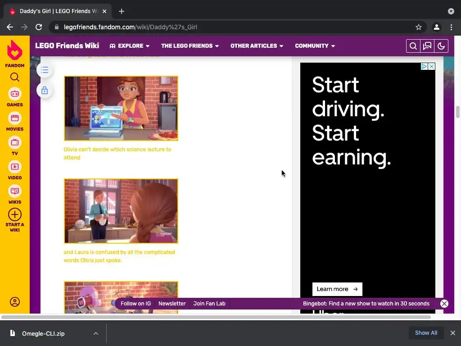Open the Omegle-CLI.zip download options chevron
461x346 pixels.
pyautogui.click(x=96, y=333)
